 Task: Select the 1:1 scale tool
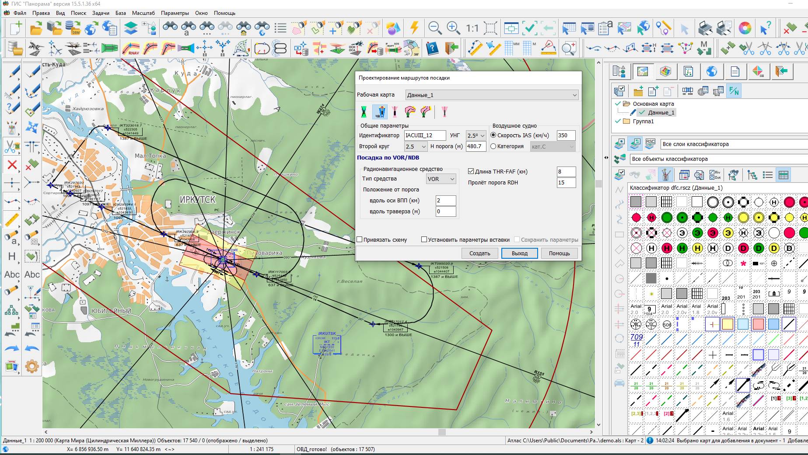pyautogui.click(x=472, y=28)
